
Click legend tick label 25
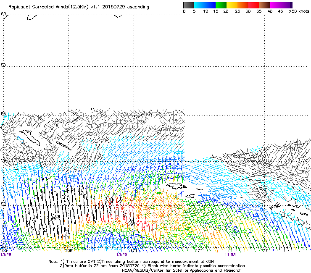pyautogui.click(x=237, y=11)
